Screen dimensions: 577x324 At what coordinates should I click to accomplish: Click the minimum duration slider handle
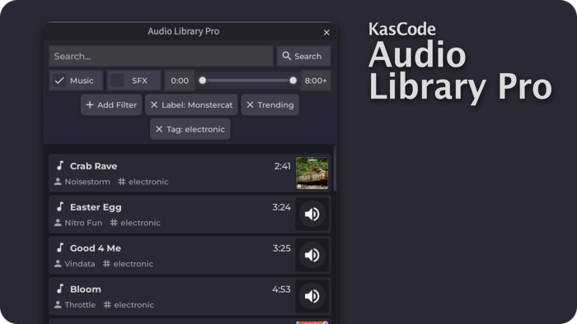(x=203, y=81)
